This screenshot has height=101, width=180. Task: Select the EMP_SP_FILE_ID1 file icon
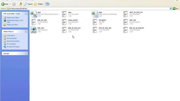64,30
